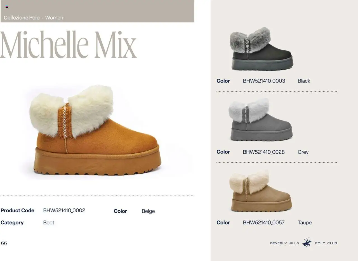
Task: Click the page number 66
Action: click(4, 243)
